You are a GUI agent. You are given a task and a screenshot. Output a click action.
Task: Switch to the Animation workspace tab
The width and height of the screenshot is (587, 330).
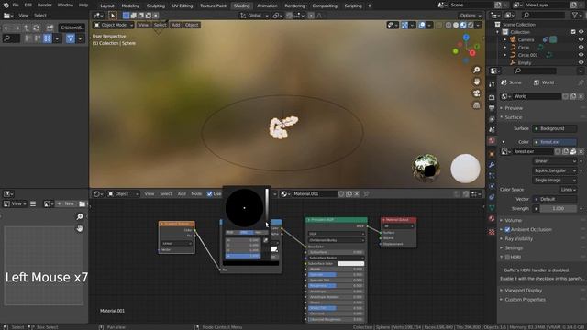click(267, 5)
